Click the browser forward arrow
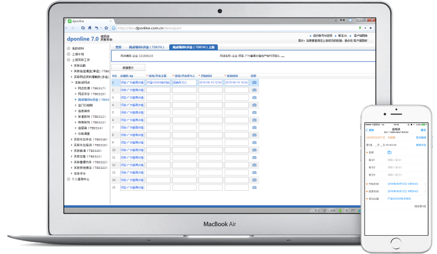The height and width of the screenshot is (254, 437). coord(73,28)
